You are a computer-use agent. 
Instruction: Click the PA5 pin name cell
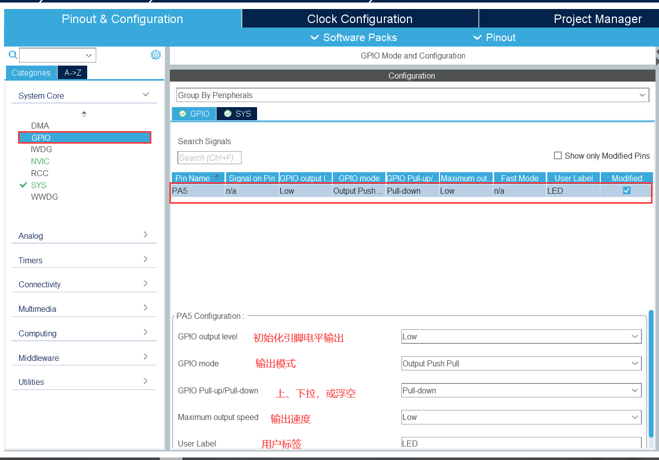pyautogui.click(x=198, y=191)
